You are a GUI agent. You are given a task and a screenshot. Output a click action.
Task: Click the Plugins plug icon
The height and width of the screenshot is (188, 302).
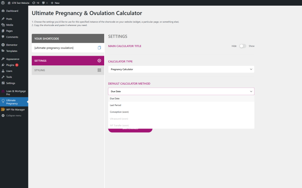pyautogui.click(x=3, y=65)
